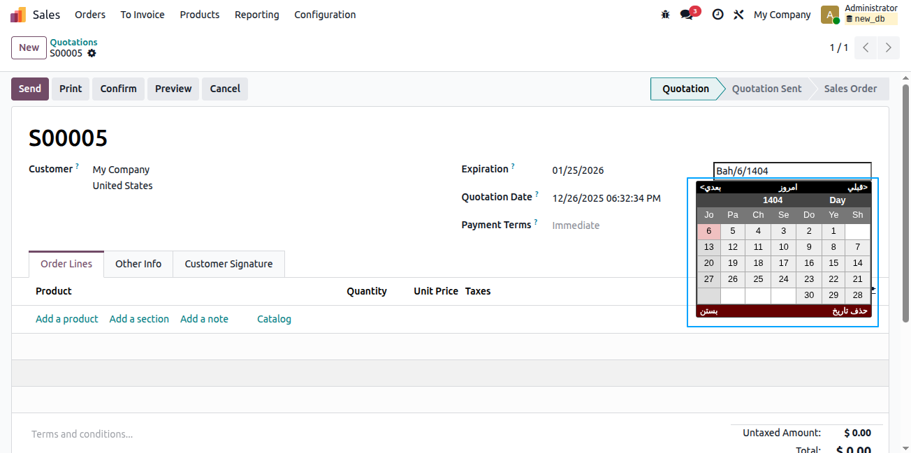911x453 pixels.
Task: Switch to the Customer Signature tab
Action: click(228, 264)
